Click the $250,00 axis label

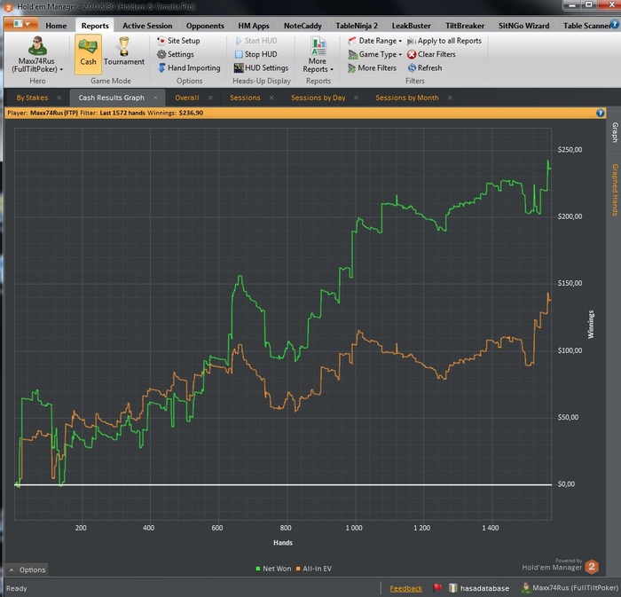pyautogui.click(x=570, y=150)
